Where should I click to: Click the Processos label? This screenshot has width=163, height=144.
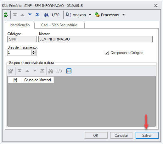[x=110, y=15]
